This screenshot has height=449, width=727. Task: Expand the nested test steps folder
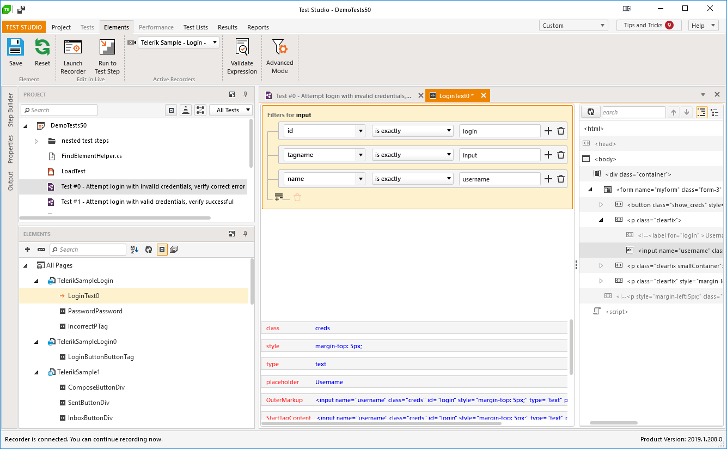click(x=36, y=141)
